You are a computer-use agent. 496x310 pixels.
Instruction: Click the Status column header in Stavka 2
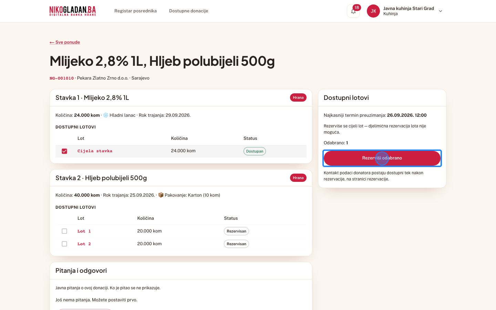(231, 218)
